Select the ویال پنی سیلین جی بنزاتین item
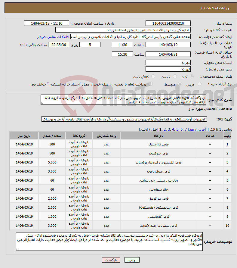 click(159, 180)
